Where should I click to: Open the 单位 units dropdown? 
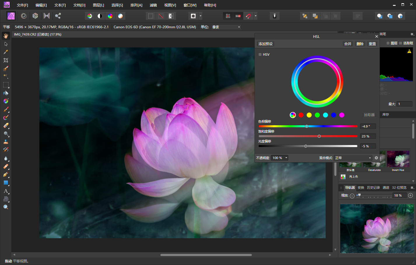(x=226, y=27)
